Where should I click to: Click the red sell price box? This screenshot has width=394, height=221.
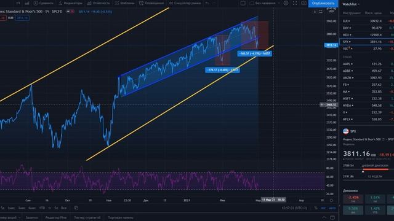click(x=3, y=18)
